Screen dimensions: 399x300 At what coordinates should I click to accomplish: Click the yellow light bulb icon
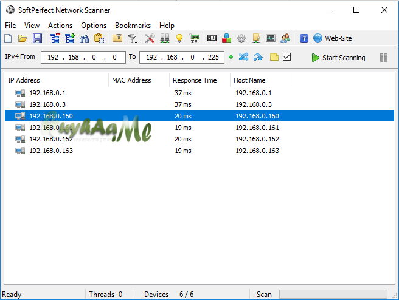point(179,38)
